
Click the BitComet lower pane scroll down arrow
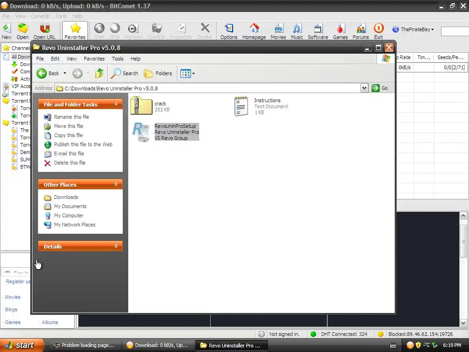[x=463, y=323]
